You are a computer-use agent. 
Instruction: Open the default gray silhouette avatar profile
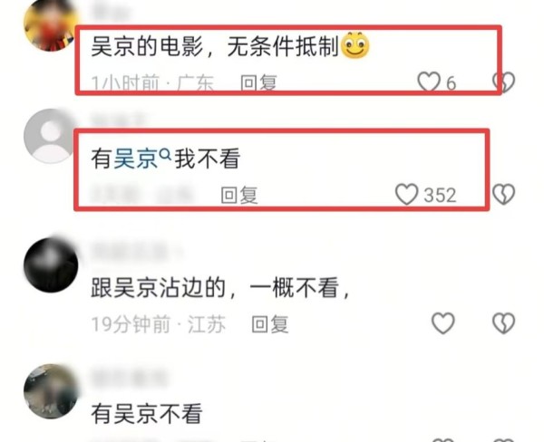(51, 136)
